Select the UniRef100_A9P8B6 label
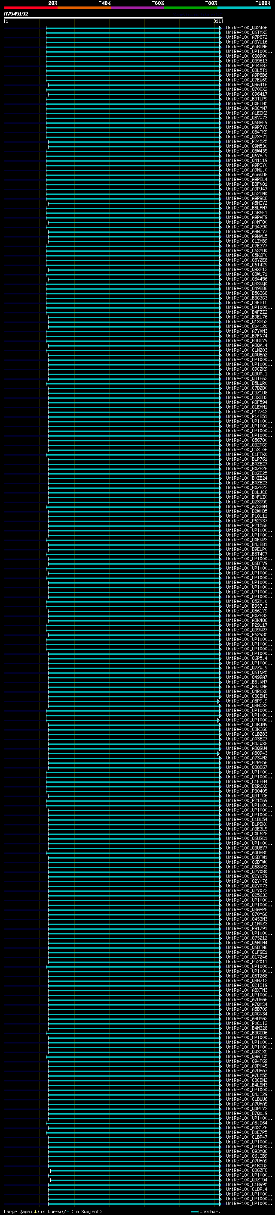Image resolution: width=275 pixels, height=1215 pixels. pos(247,75)
